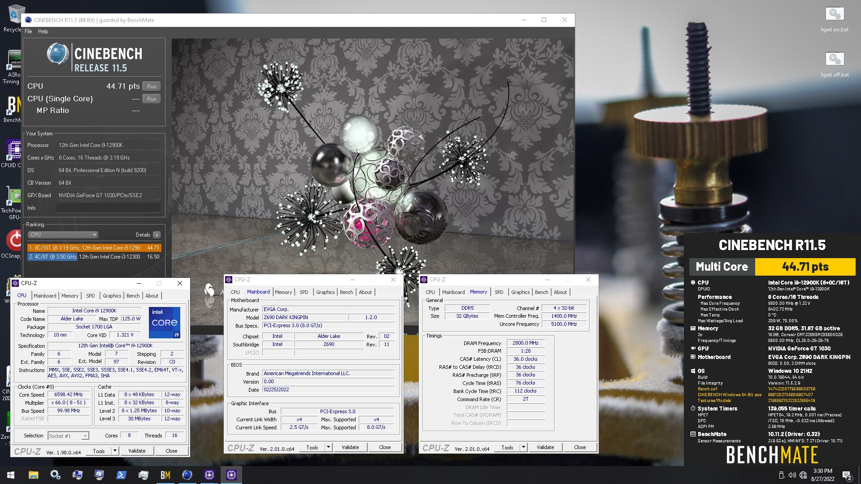
Task: Click the DRAM Frequency value 2800.0 MHz
Action: [x=526, y=343]
